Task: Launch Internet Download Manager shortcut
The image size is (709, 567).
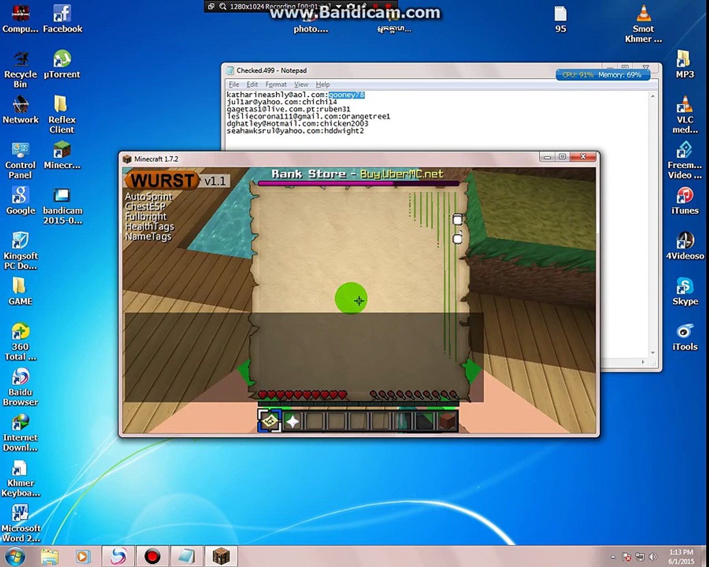Action: click(20, 433)
